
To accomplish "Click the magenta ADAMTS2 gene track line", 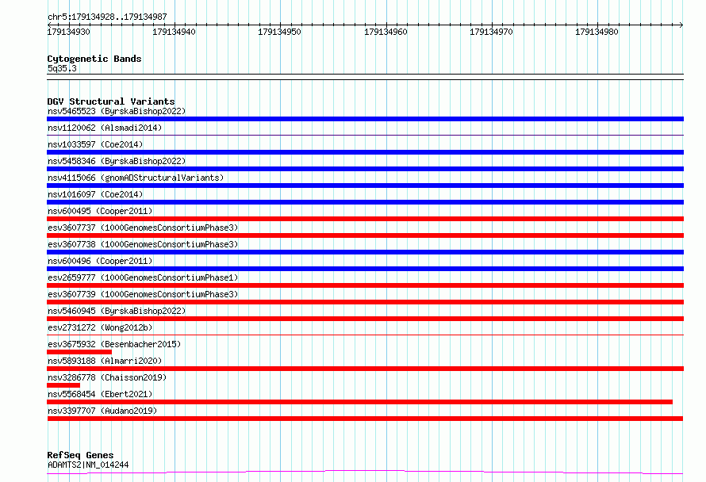I will coord(365,472).
